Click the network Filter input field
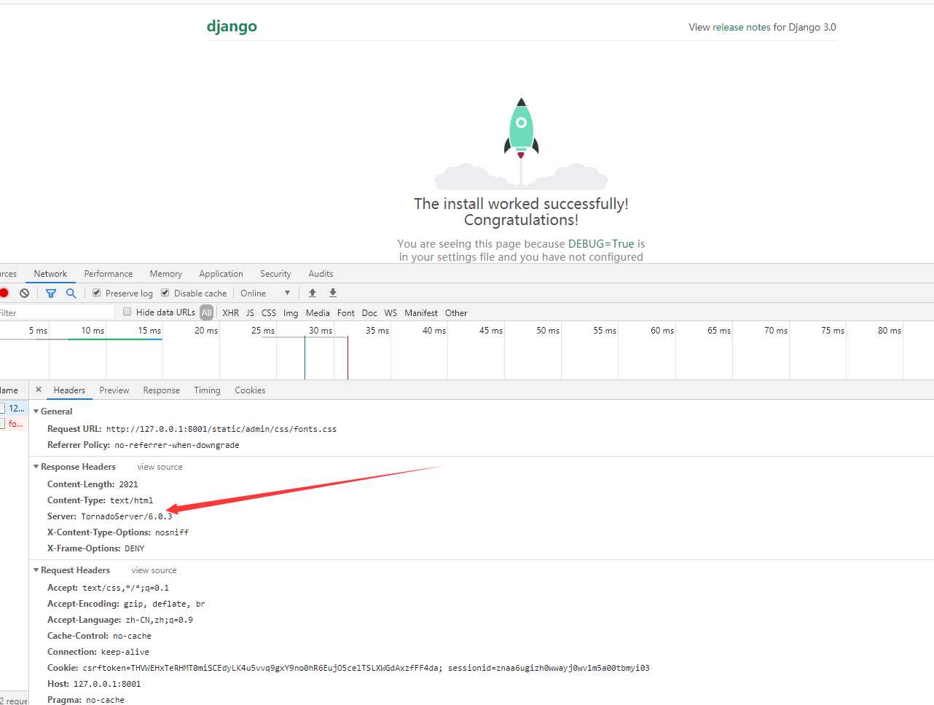The height and width of the screenshot is (705, 934). pyautogui.click(x=57, y=312)
